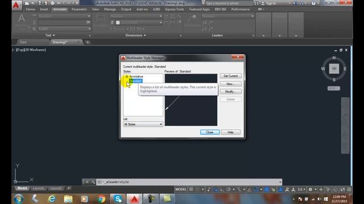
Task: Click the Windows Start orb button
Action: coord(19,199)
